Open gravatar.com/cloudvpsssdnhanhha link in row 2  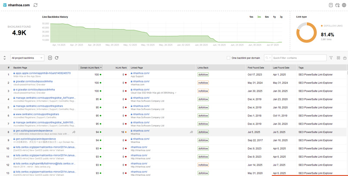click(34, 81)
